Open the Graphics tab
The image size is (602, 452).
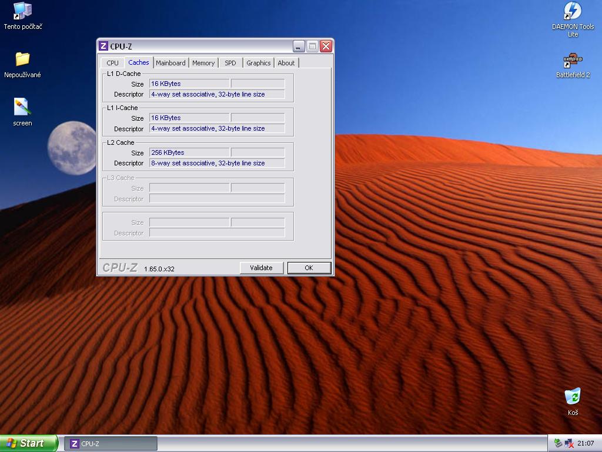259,63
